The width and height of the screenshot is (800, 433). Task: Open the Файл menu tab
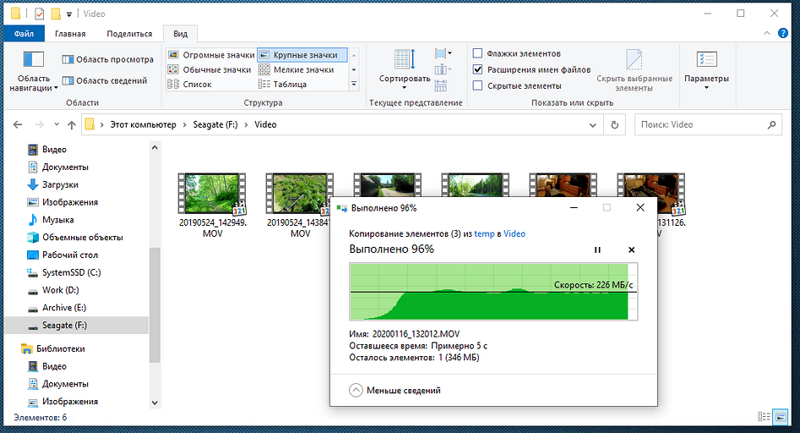click(24, 34)
